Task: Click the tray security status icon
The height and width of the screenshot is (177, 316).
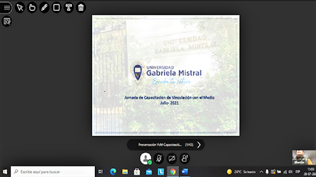Action: pos(273,172)
